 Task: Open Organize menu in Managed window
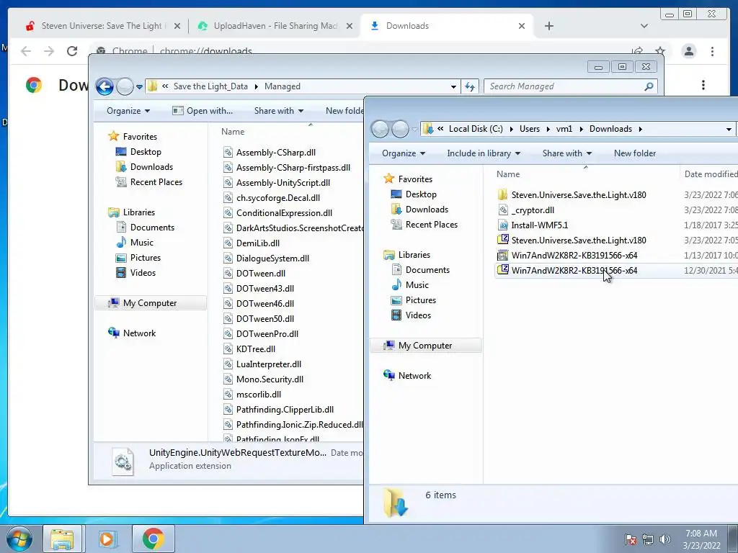(128, 111)
